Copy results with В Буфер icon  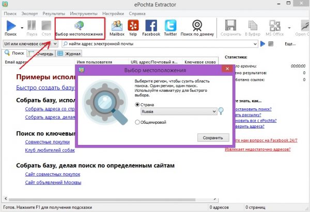click(x=253, y=28)
